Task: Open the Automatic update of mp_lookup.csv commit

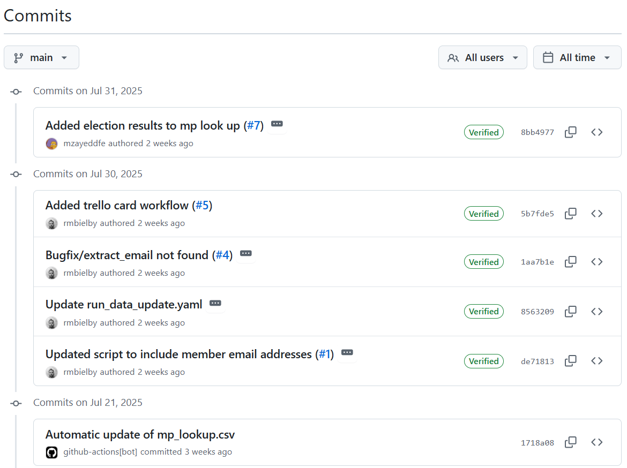Action: 140,434
